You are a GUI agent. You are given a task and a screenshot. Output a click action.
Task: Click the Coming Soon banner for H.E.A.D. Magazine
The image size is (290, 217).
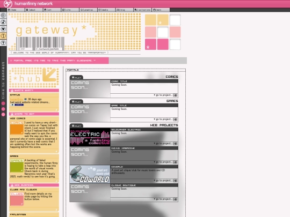[90, 156]
